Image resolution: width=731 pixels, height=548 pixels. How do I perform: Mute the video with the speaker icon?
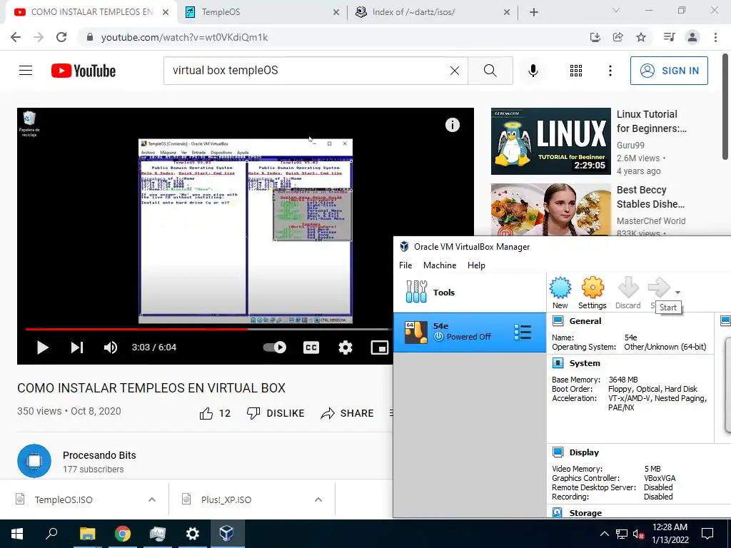click(111, 347)
